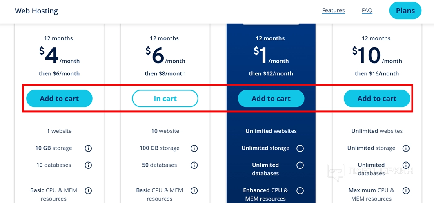This screenshot has width=434, height=203.
Task: Click Unlimited storage info icon in $10 plan
Action: pyautogui.click(x=406, y=148)
